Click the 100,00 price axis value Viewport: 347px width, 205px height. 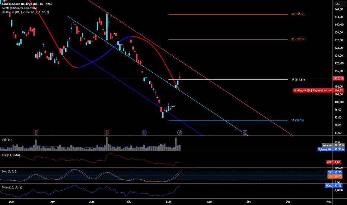[x=339, y=102]
